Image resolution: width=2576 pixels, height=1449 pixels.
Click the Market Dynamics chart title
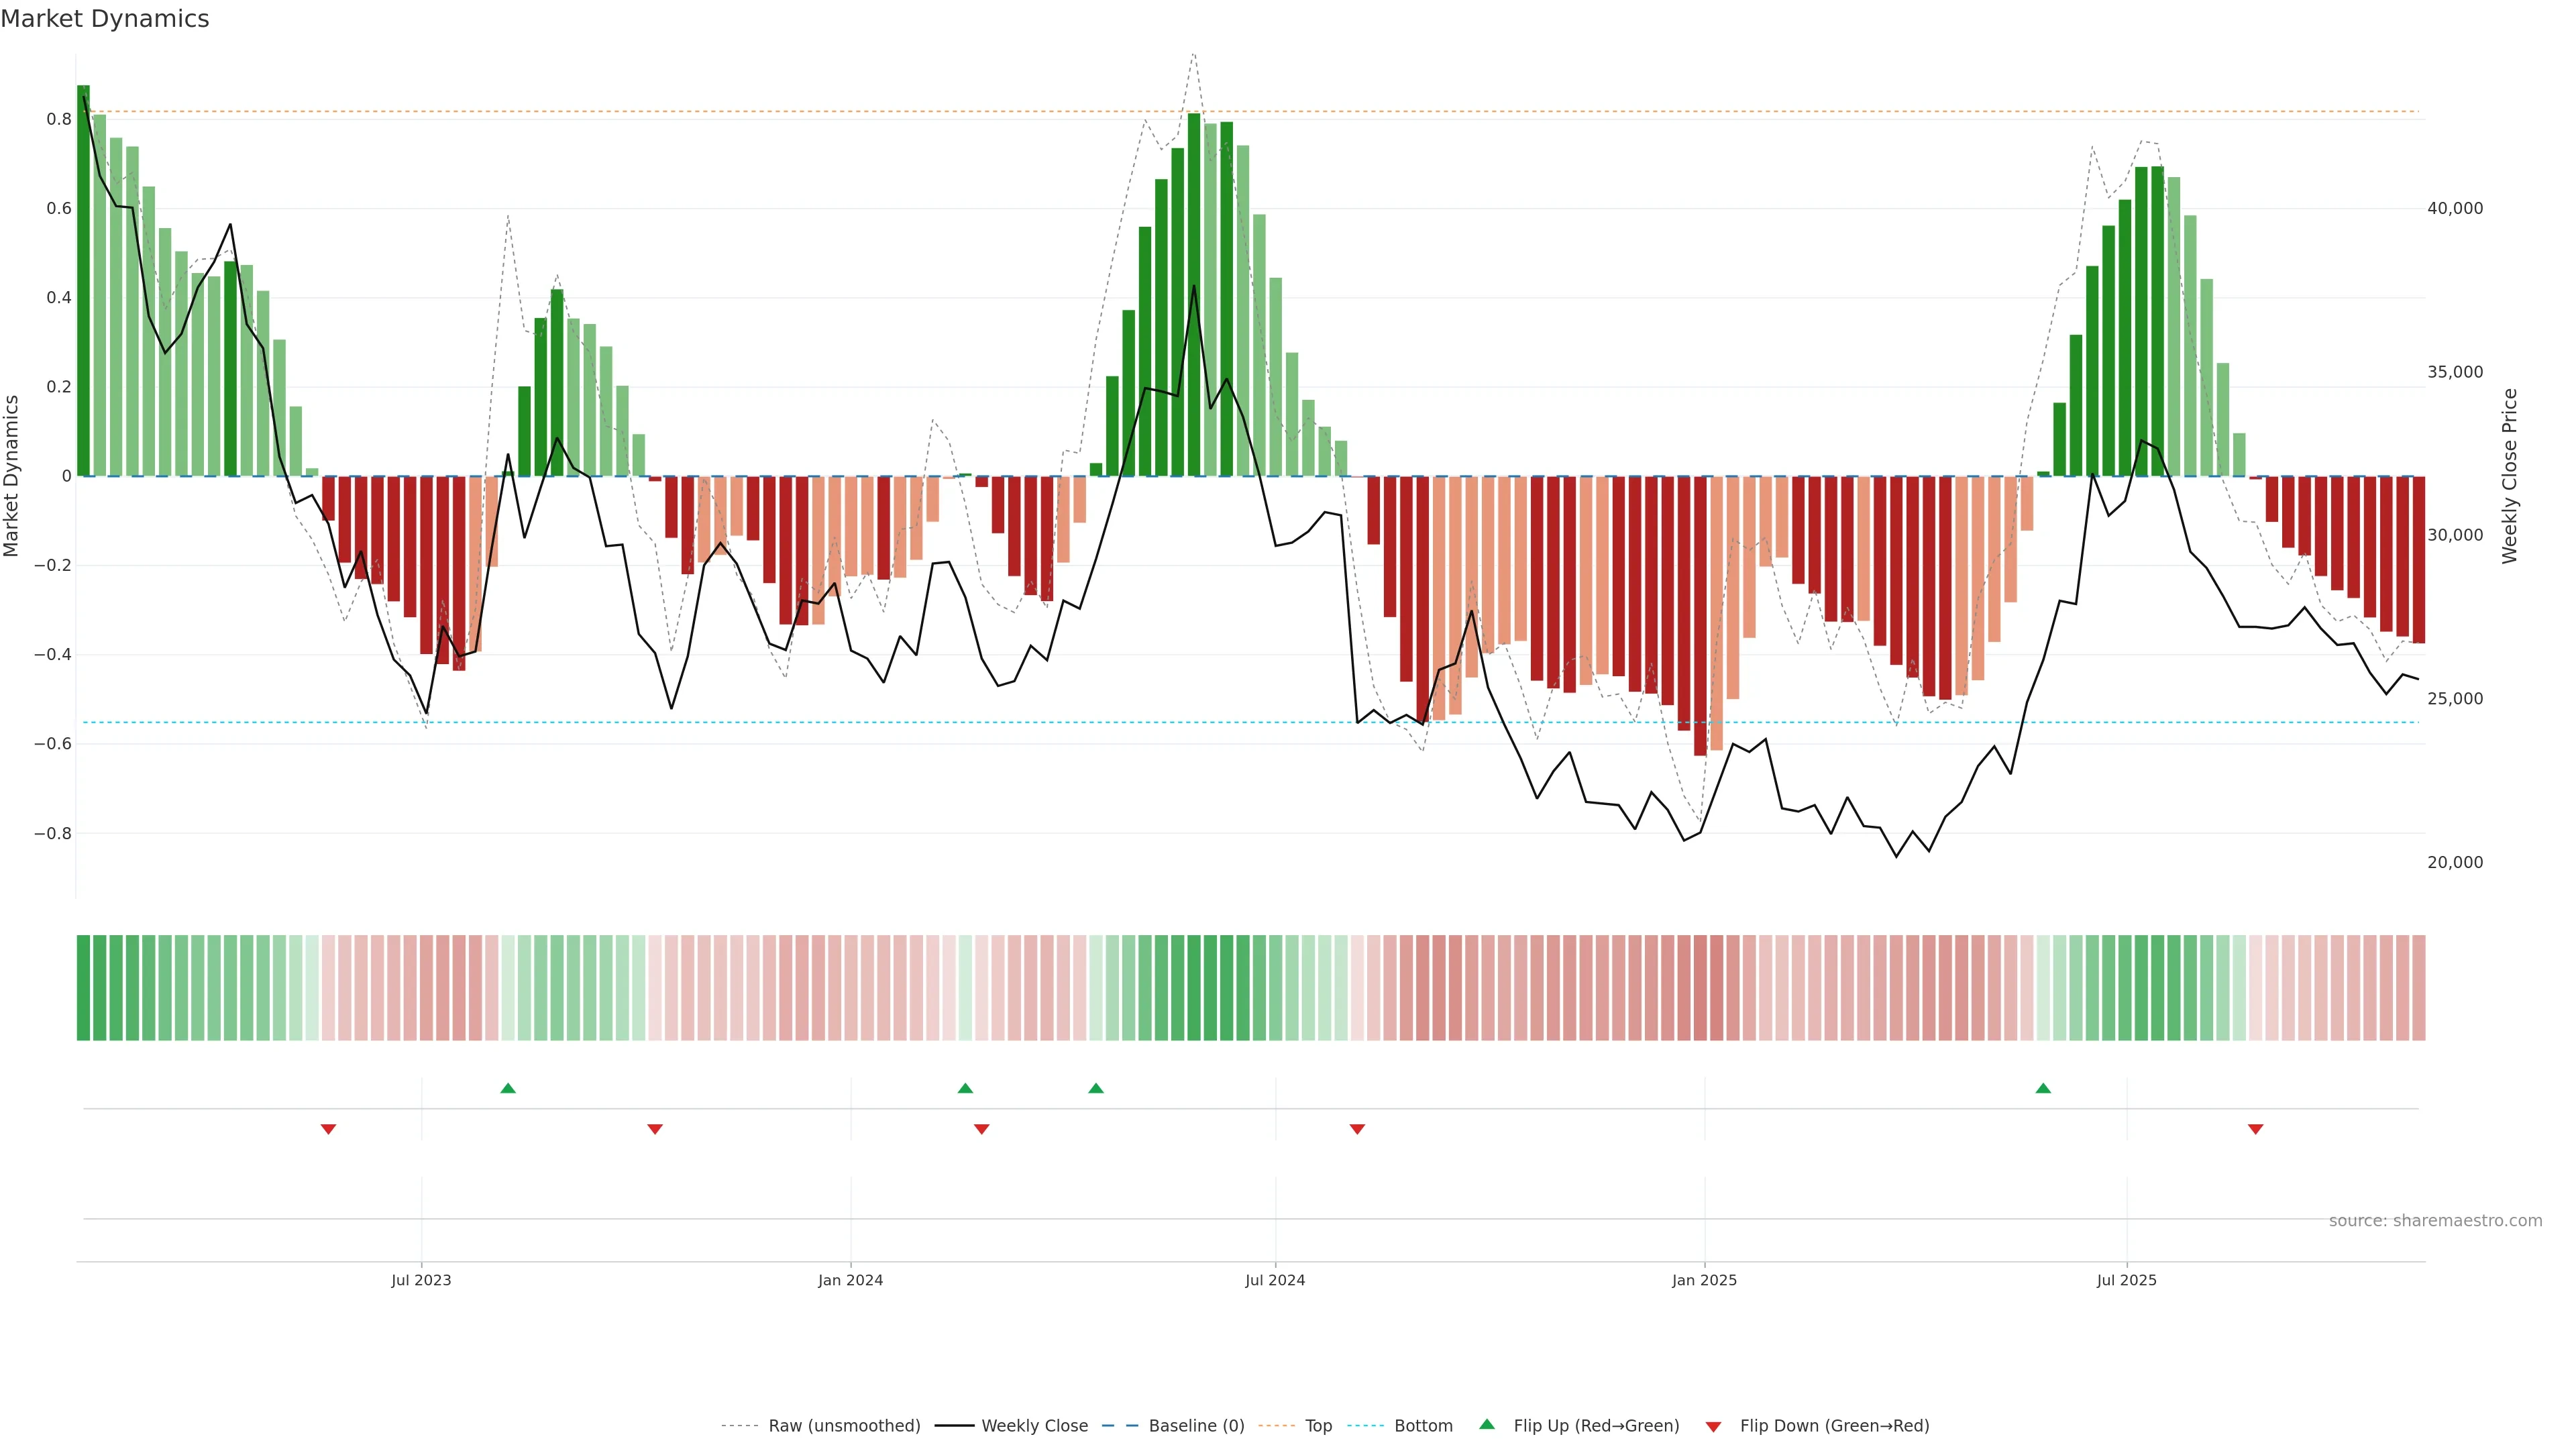tap(105, 19)
